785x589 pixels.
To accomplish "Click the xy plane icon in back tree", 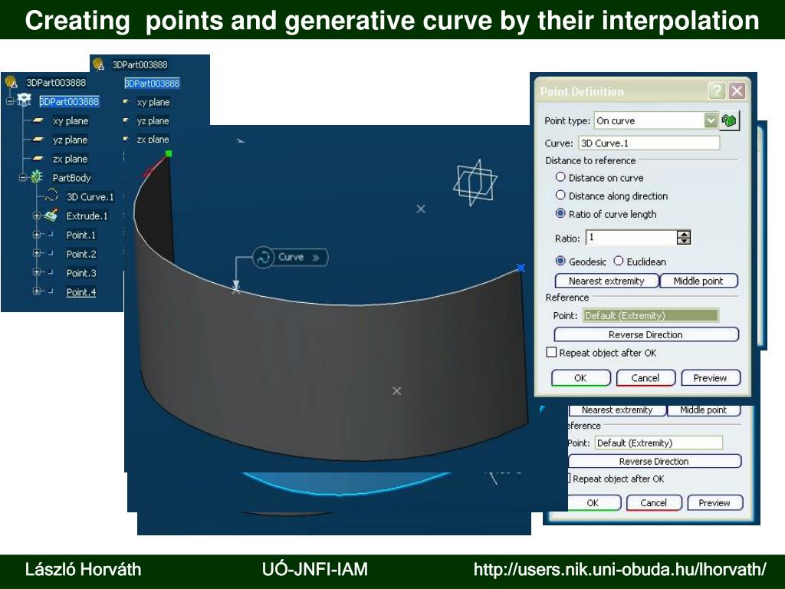I will (x=126, y=102).
